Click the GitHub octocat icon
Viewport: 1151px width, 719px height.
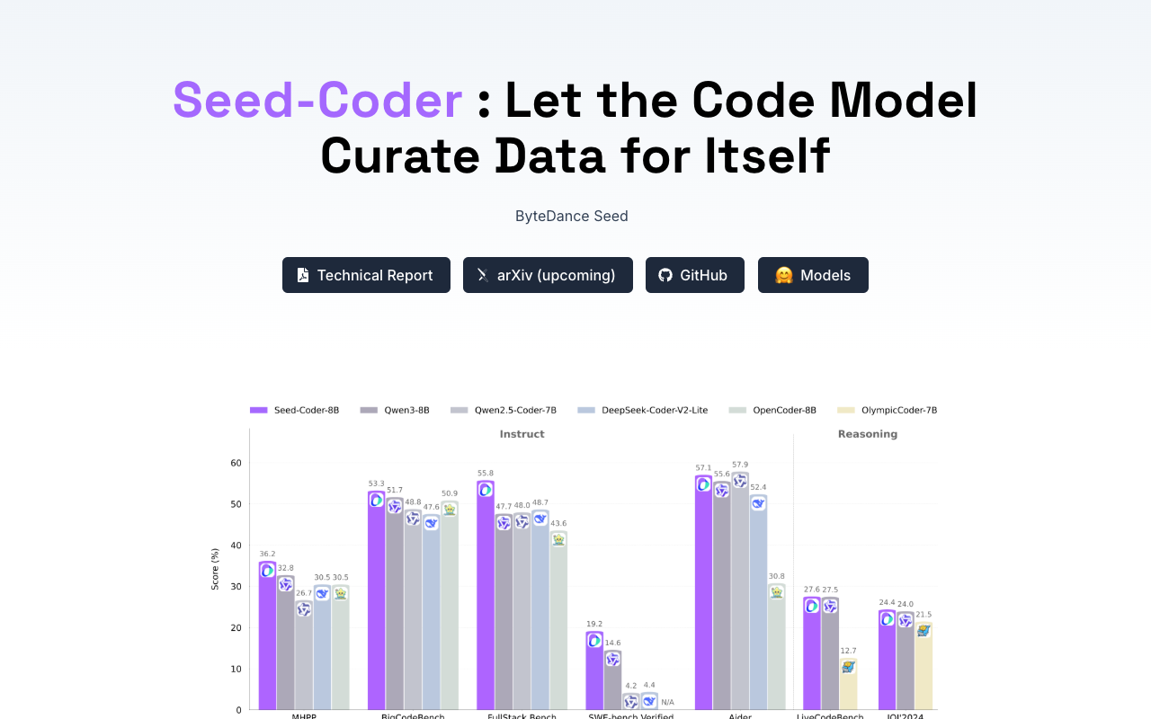(665, 275)
